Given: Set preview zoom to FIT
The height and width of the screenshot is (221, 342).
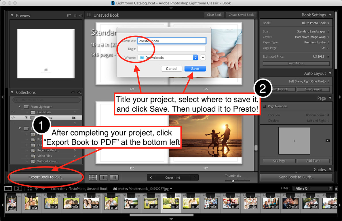Looking at the screenshot, I should click(x=69, y=16).
